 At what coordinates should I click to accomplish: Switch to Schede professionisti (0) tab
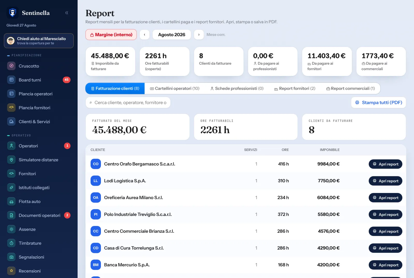[237, 88]
